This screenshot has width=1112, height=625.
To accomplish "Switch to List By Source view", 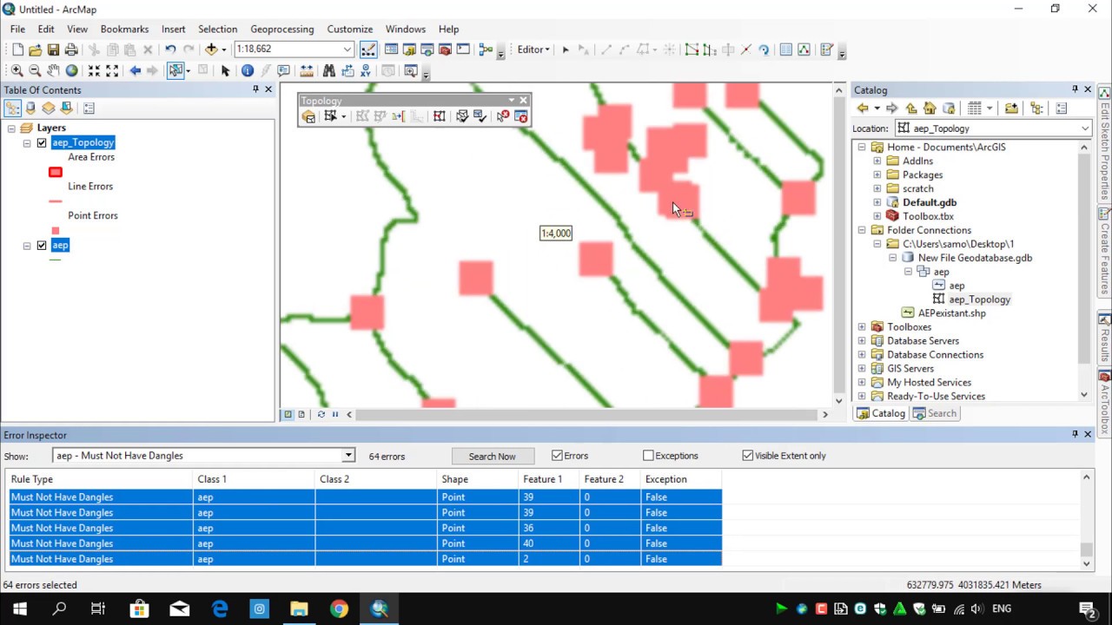I will pyautogui.click(x=30, y=109).
